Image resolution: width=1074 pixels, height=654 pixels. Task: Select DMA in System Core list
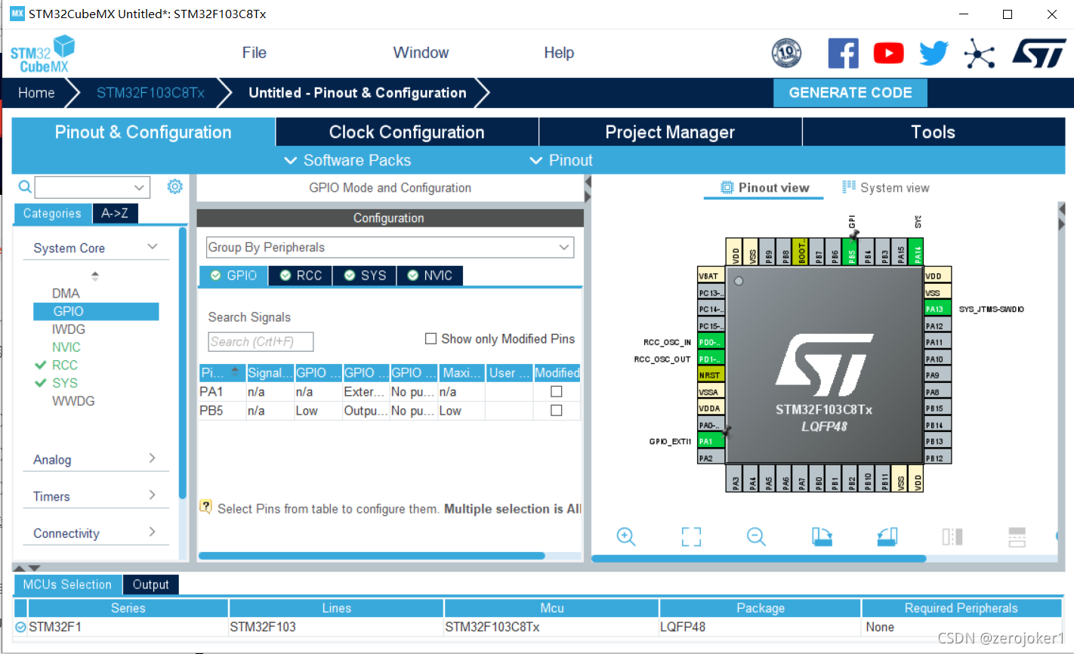(x=66, y=293)
